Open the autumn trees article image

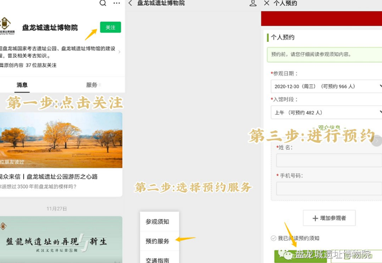click(61, 140)
